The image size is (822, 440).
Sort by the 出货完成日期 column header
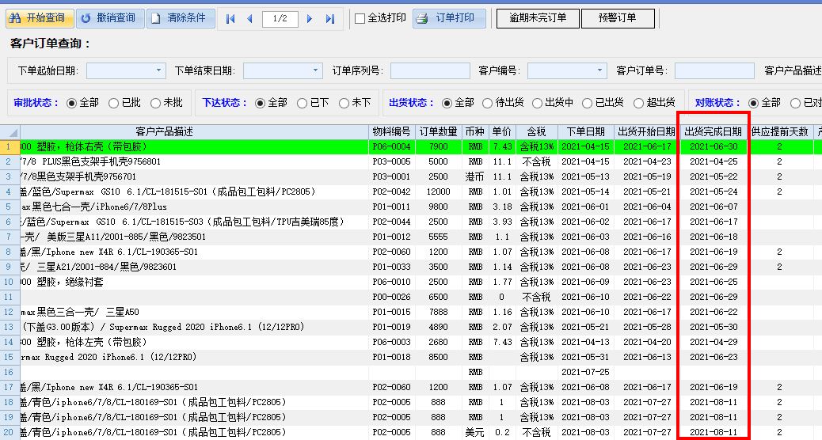tap(713, 131)
